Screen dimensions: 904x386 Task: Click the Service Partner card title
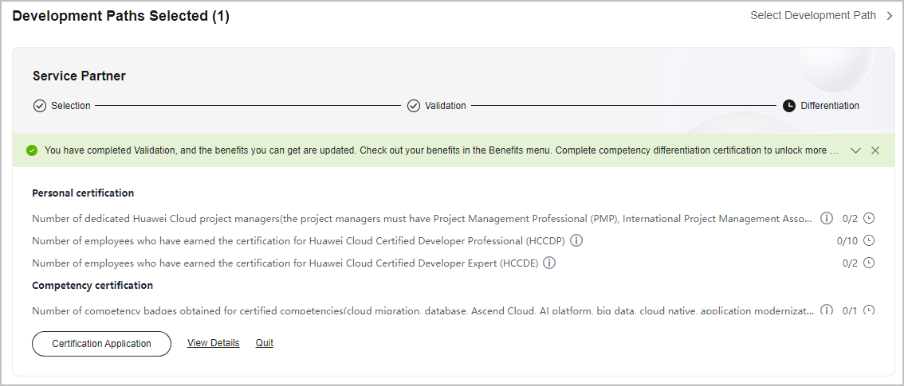(x=79, y=76)
